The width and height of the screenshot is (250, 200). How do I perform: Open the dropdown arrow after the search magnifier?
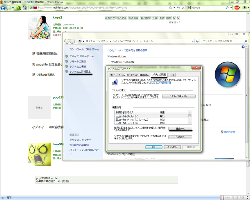[231, 8]
